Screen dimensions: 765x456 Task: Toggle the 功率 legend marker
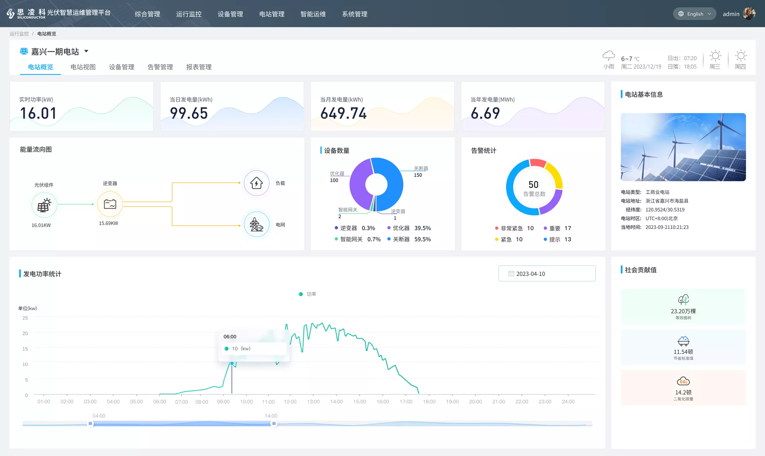click(x=301, y=294)
